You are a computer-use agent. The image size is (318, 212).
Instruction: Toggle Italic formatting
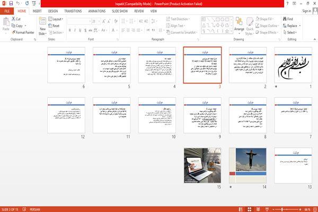[75, 30]
